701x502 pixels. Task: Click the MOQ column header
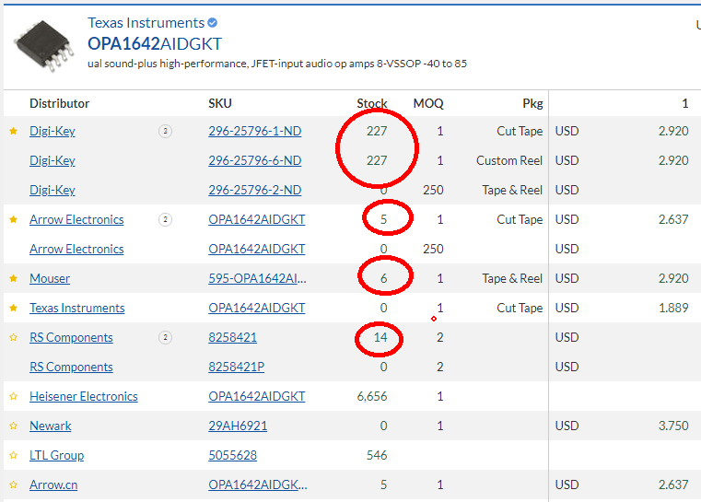[x=428, y=104]
